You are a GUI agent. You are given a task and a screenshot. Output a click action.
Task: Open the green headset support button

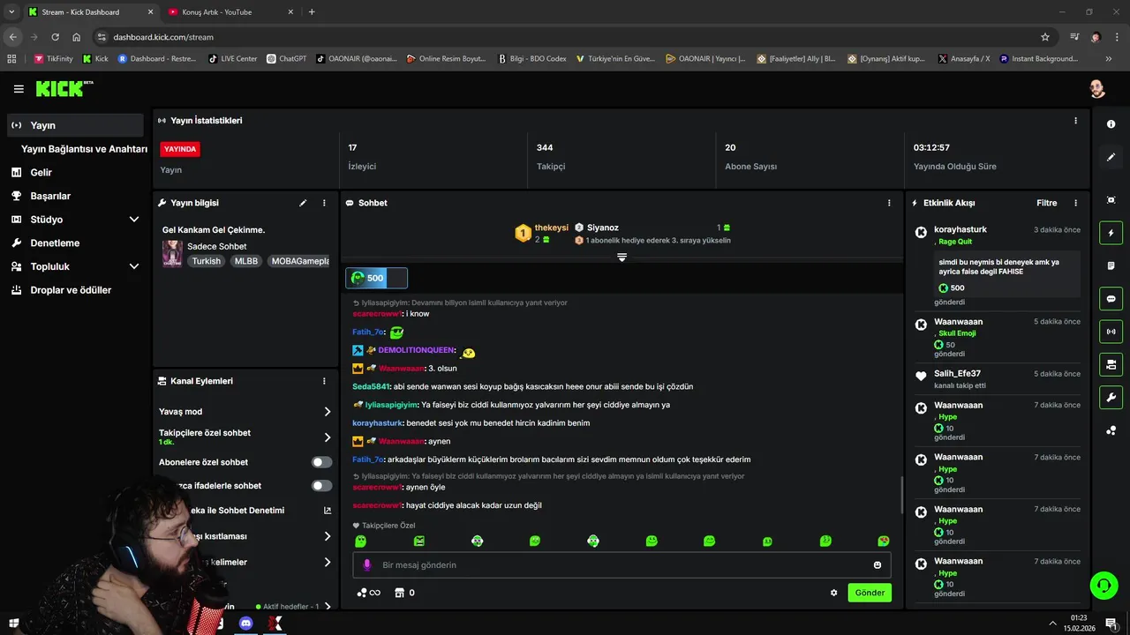pyautogui.click(x=1104, y=585)
